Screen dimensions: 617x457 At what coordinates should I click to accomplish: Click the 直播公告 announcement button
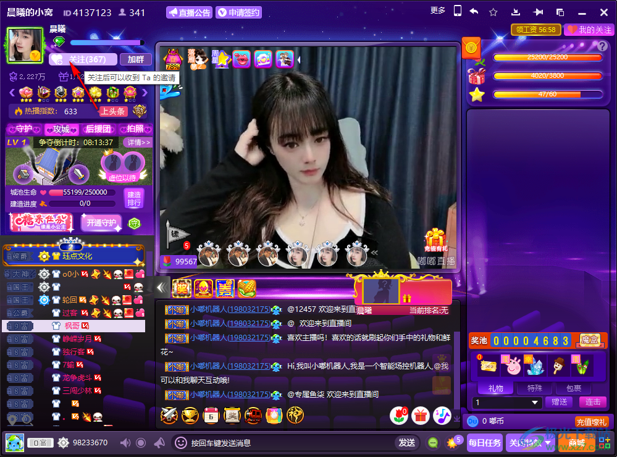[190, 12]
